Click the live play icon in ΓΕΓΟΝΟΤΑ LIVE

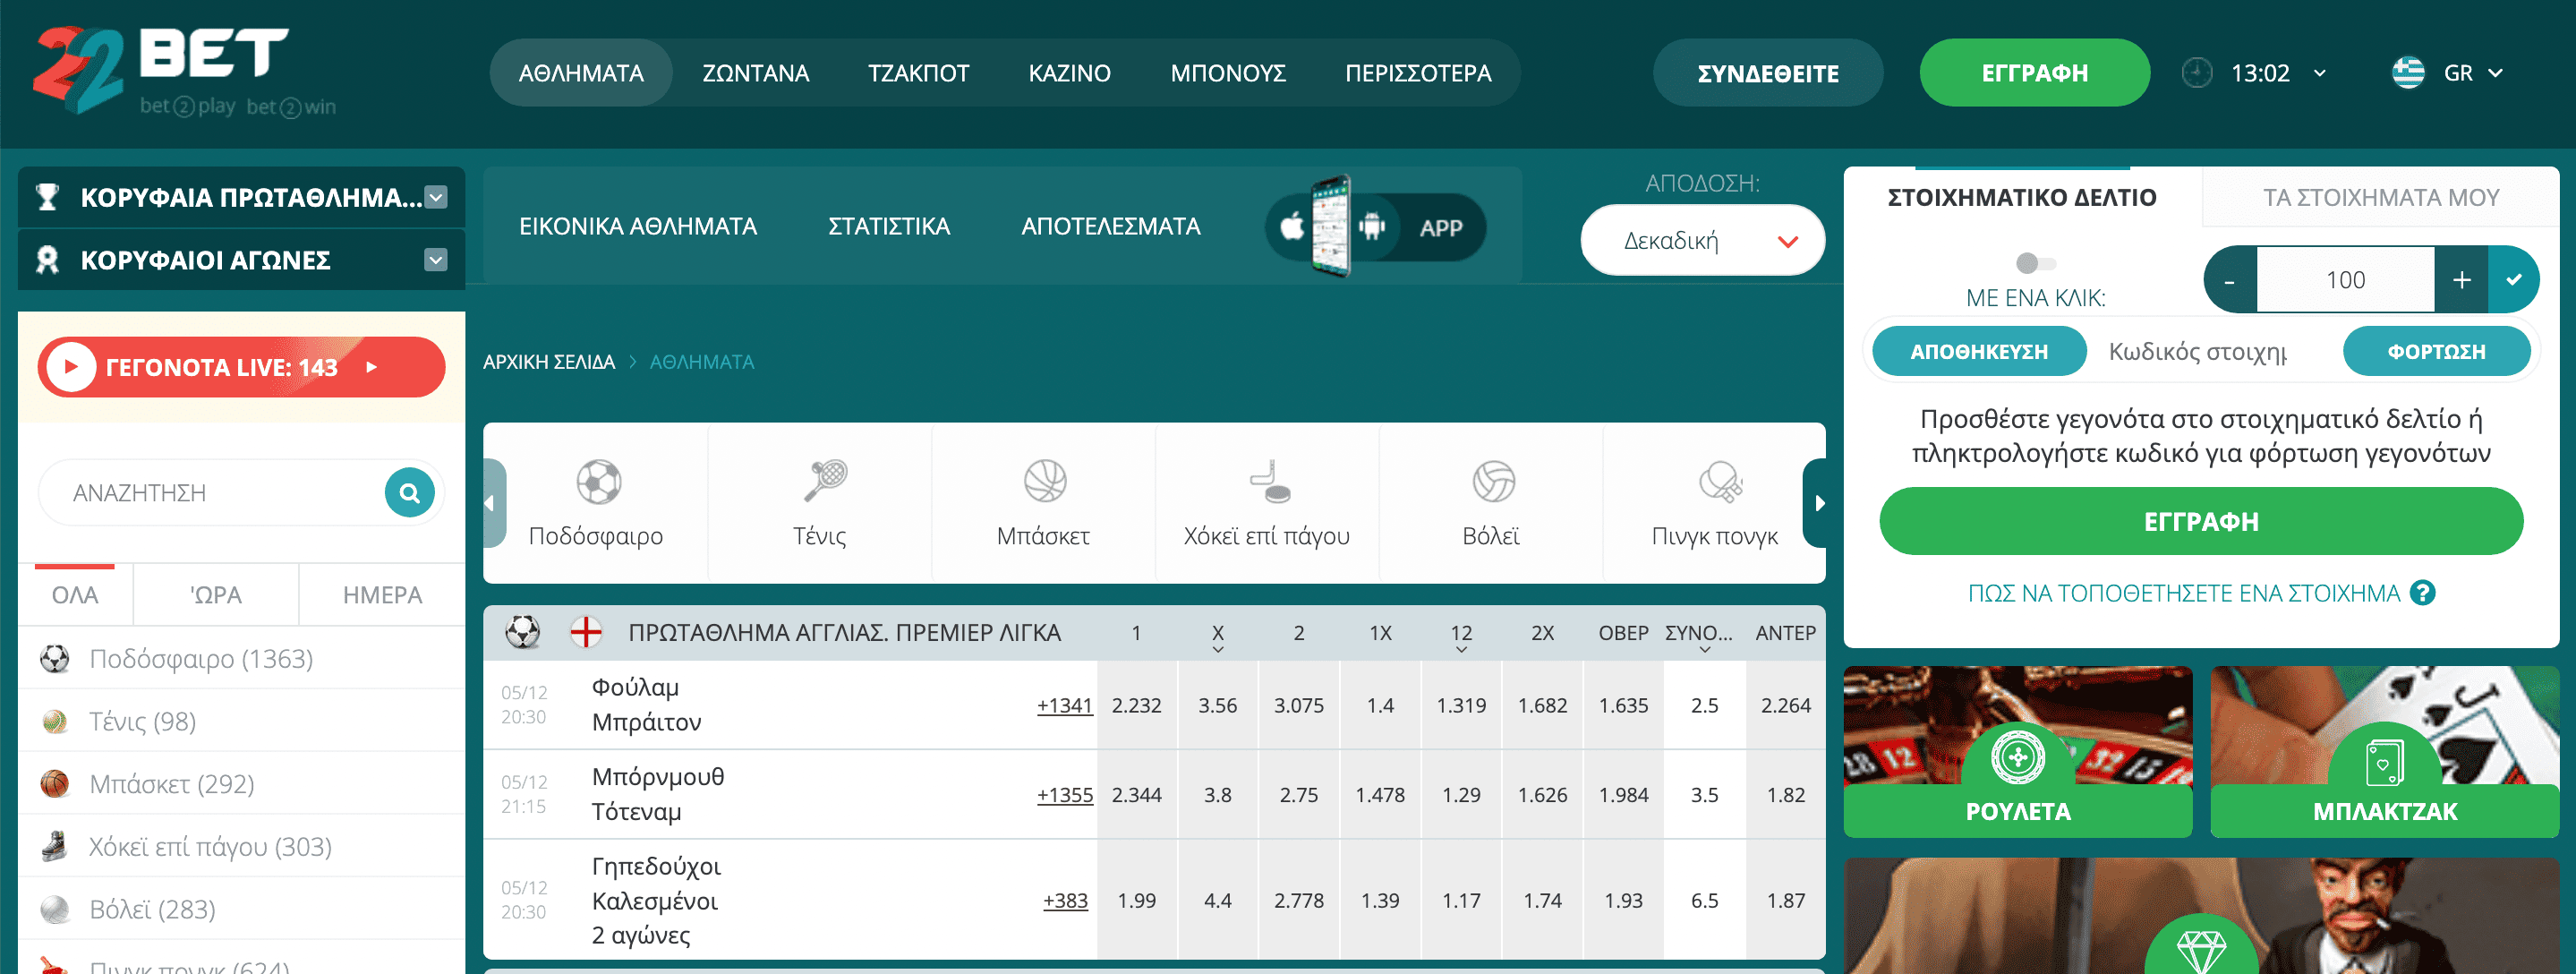(x=71, y=367)
